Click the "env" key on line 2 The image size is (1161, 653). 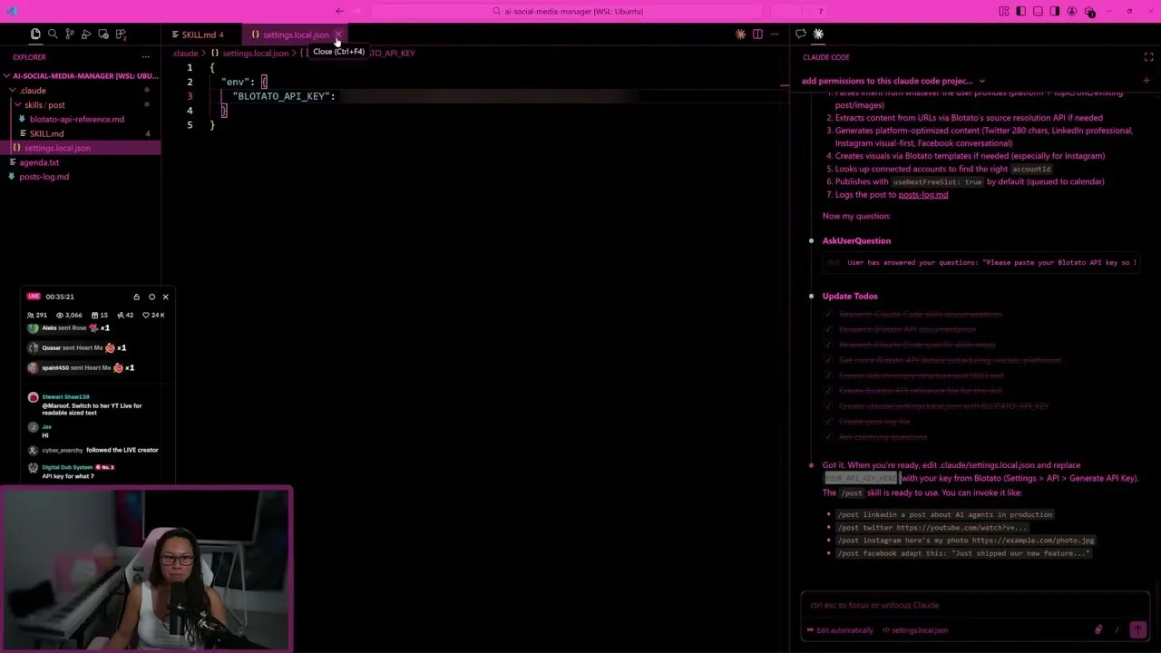coord(235,82)
